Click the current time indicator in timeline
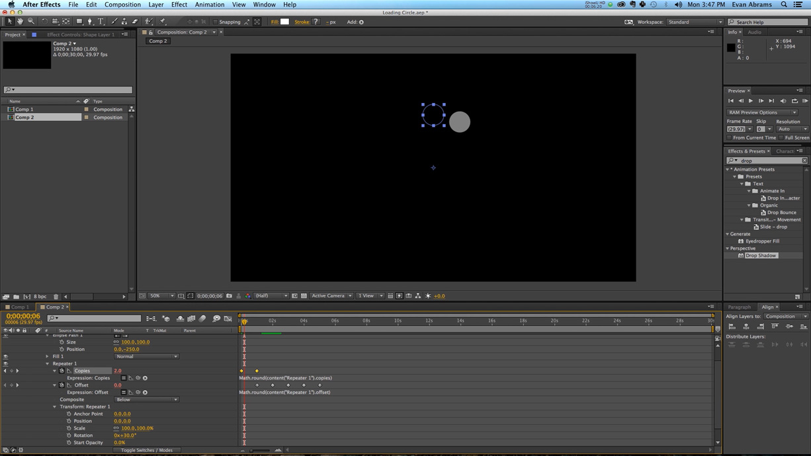 click(244, 322)
